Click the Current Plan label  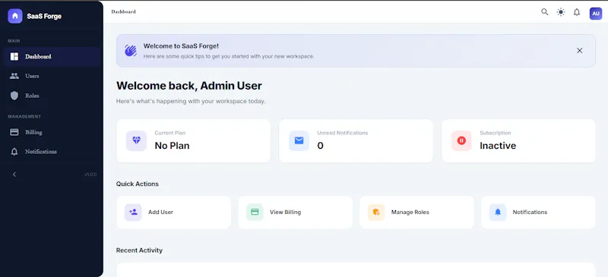coord(169,133)
